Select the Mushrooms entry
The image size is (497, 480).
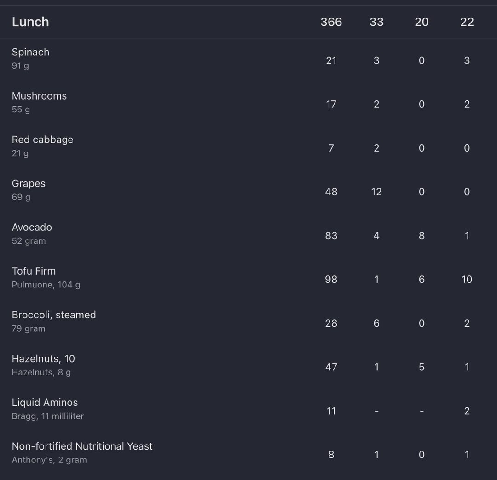pos(39,96)
